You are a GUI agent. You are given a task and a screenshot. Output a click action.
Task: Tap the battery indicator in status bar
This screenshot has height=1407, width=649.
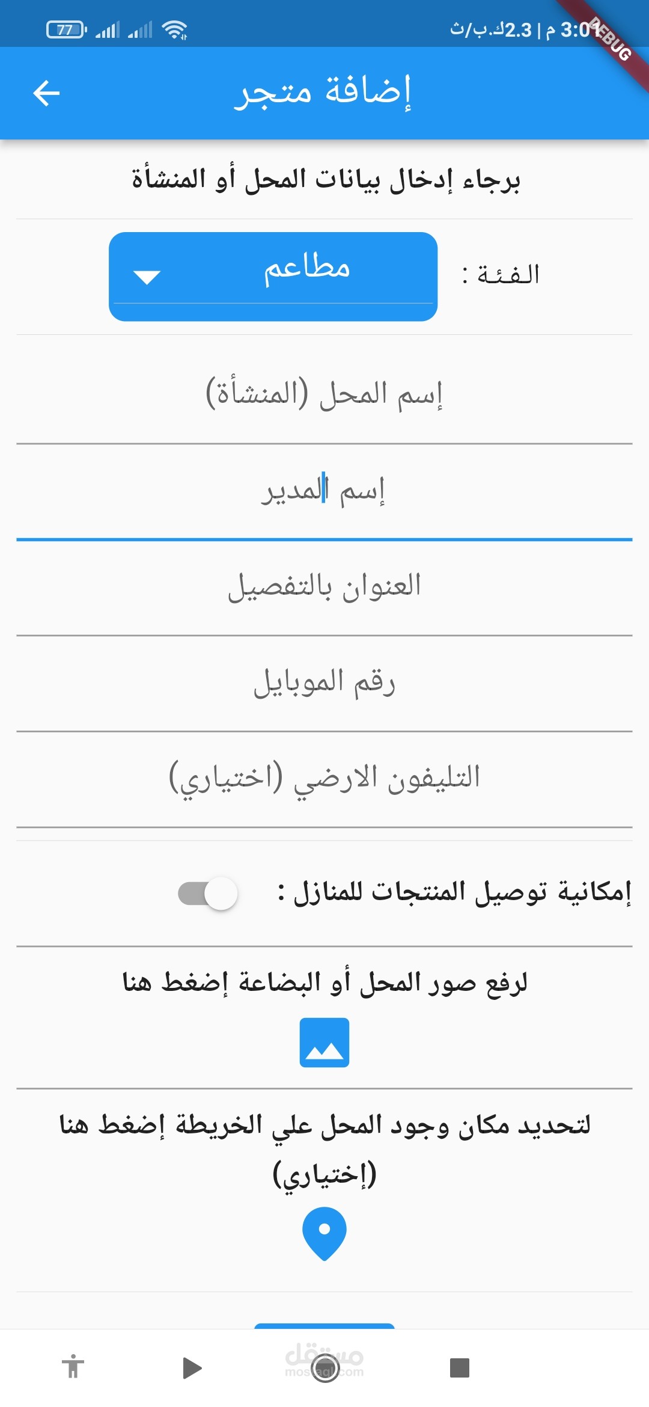66,29
